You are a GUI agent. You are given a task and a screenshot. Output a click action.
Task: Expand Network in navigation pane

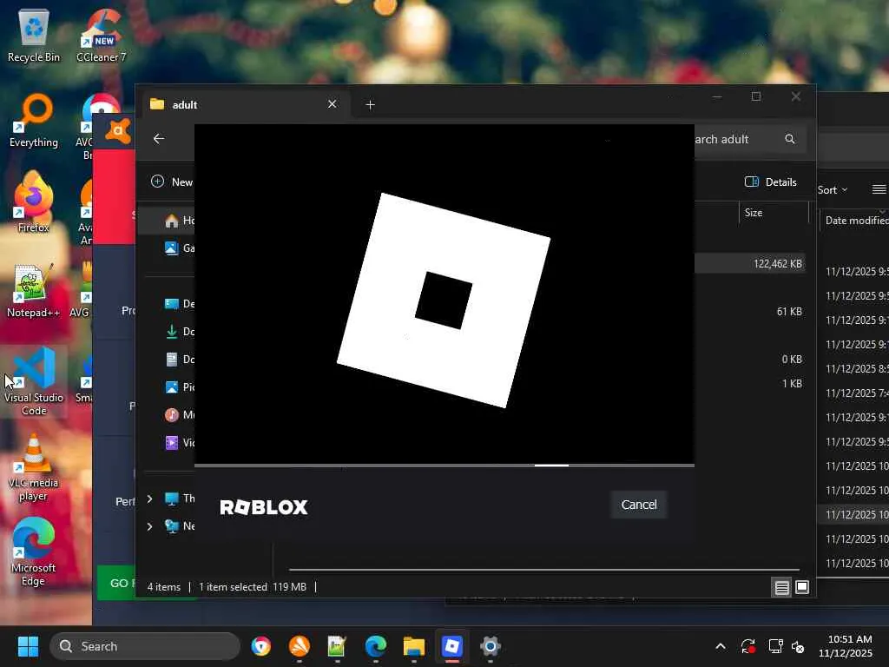(149, 526)
